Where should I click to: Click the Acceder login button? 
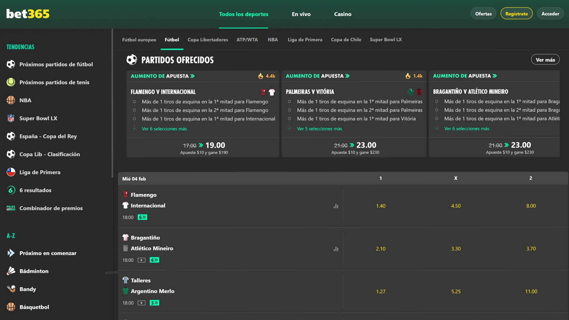click(550, 14)
